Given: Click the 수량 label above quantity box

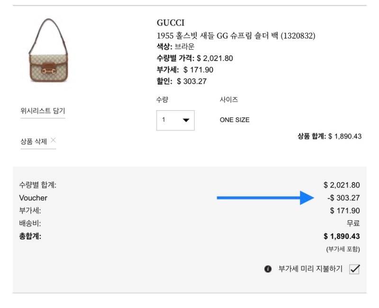Looking at the screenshot, I should pyautogui.click(x=162, y=100).
